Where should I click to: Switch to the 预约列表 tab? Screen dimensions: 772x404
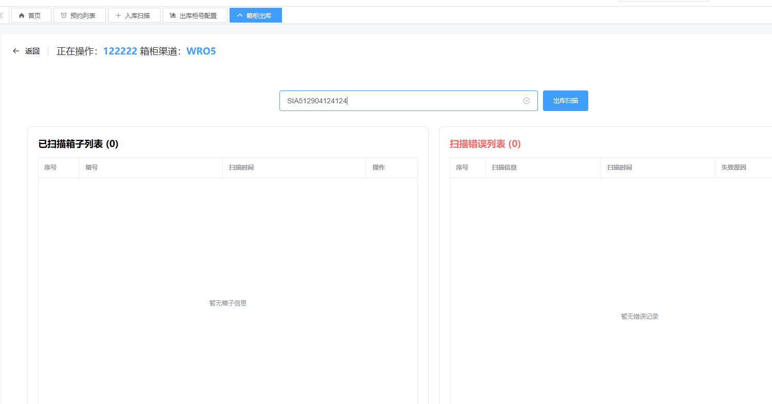click(x=82, y=15)
